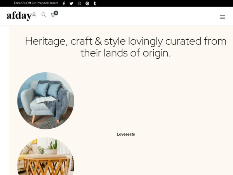Open the shopping cart icon
Image resolution: width=233 pixels, height=175 pixels.
(x=52, y=15)
